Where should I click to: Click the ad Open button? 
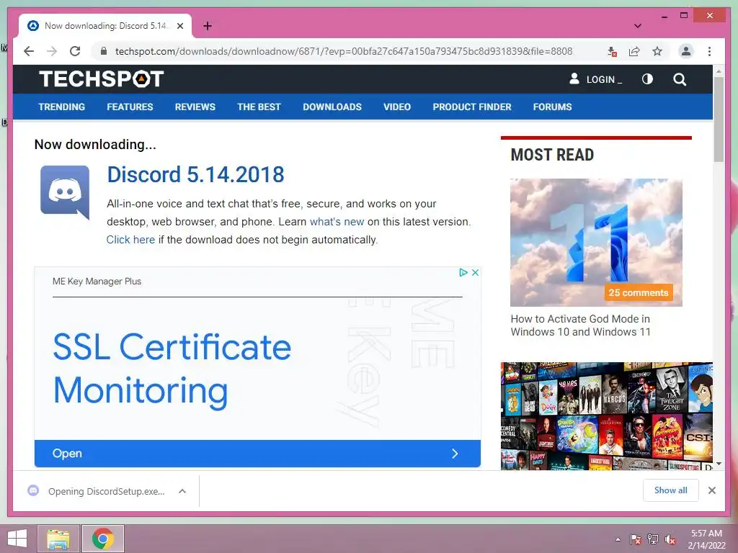pos(257,454)
